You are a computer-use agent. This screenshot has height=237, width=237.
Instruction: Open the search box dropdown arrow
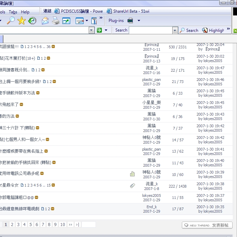[175, 30]
